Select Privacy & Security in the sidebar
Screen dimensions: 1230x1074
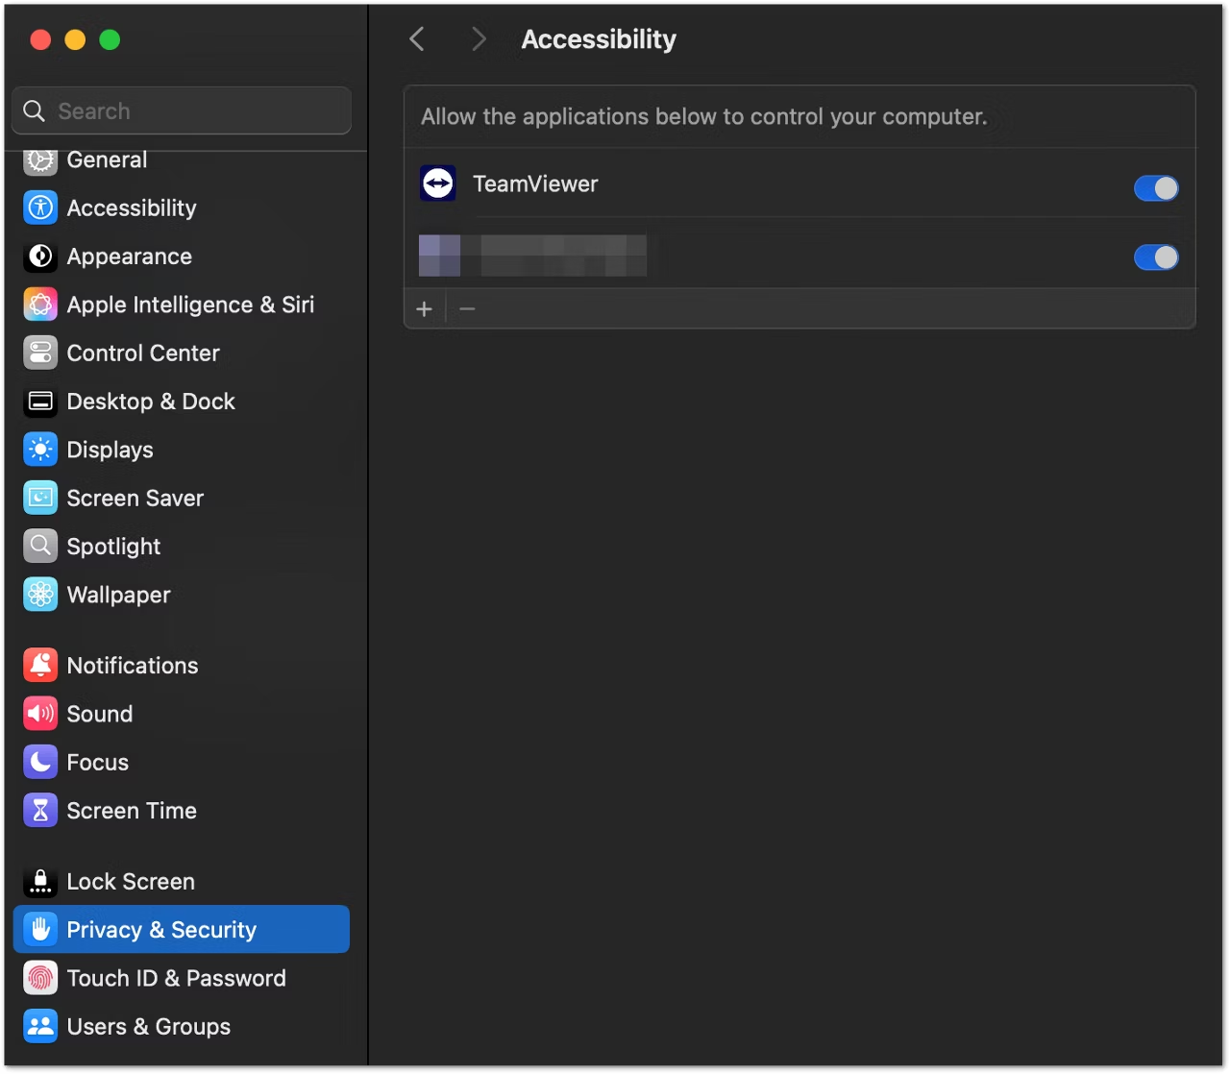[160, 929]
